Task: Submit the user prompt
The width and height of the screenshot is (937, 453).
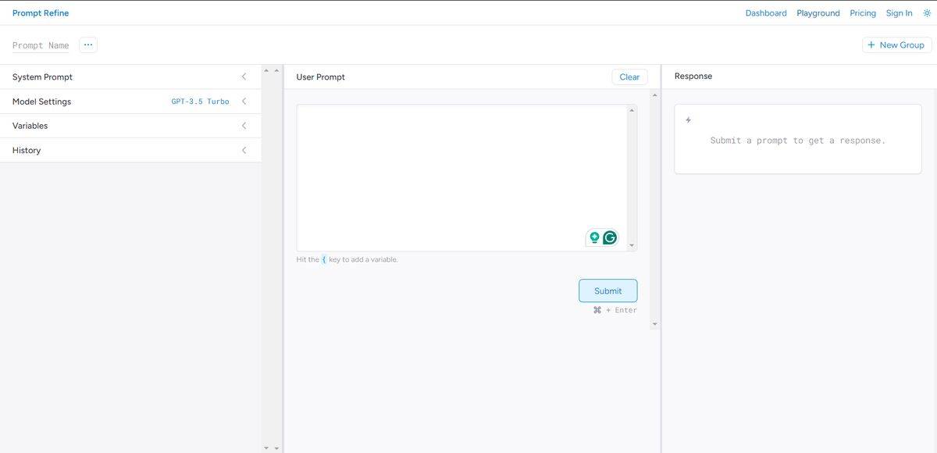Action: (607, 291)
